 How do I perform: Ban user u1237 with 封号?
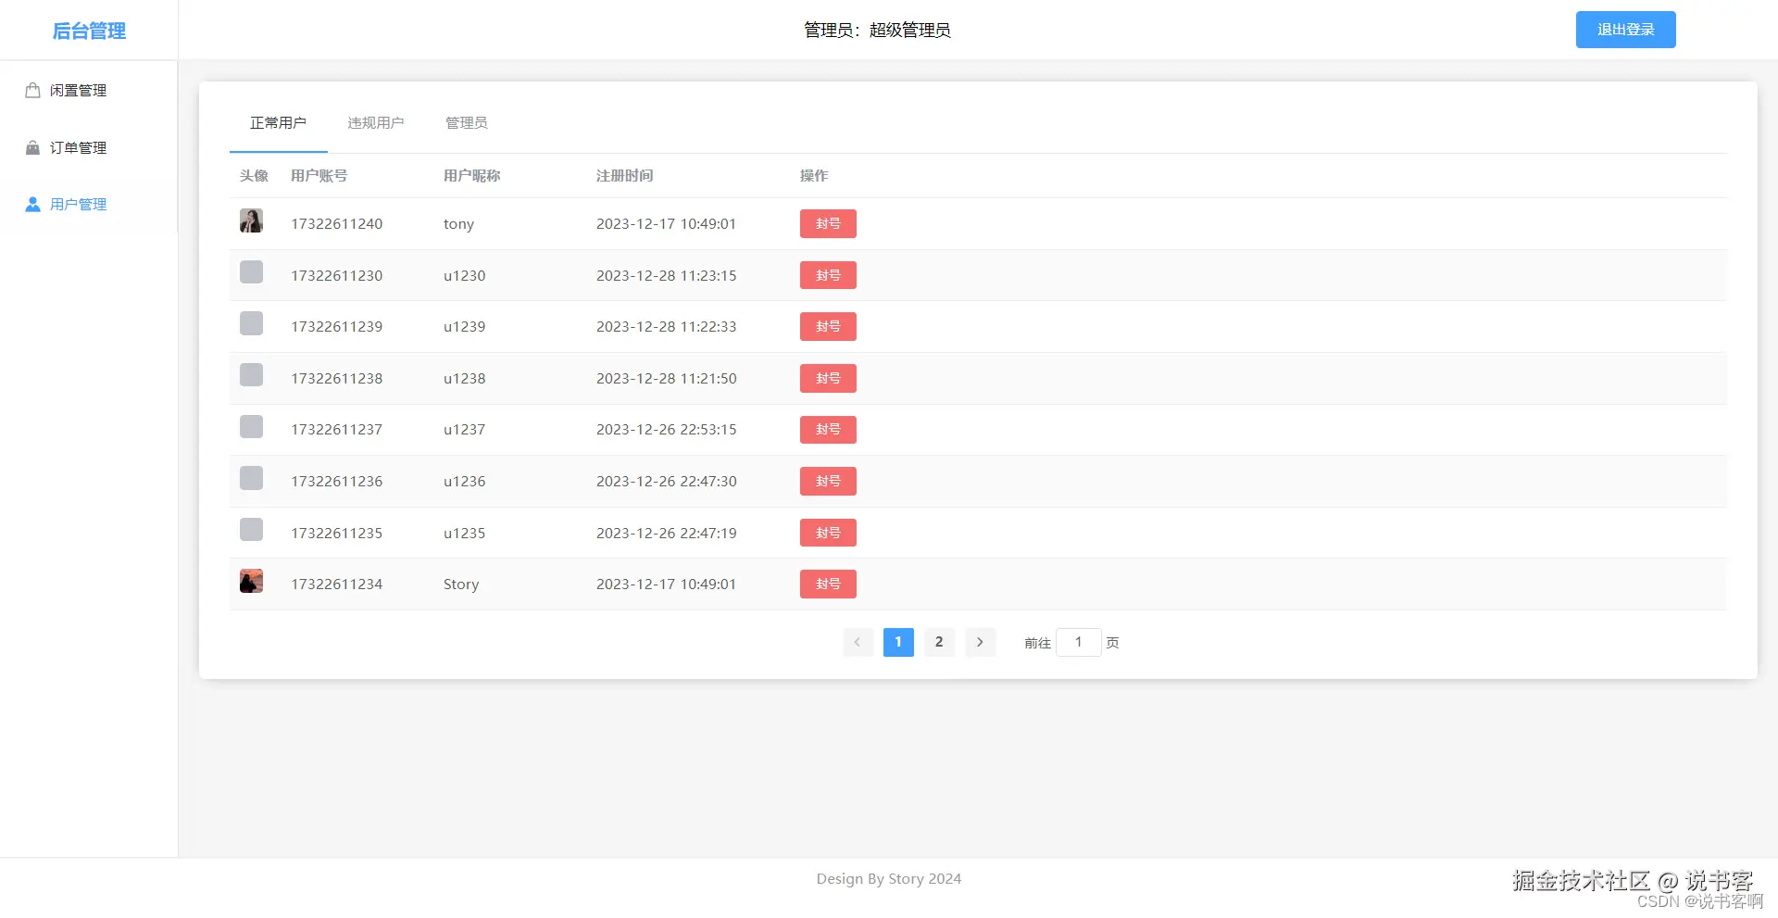(828, 429)
